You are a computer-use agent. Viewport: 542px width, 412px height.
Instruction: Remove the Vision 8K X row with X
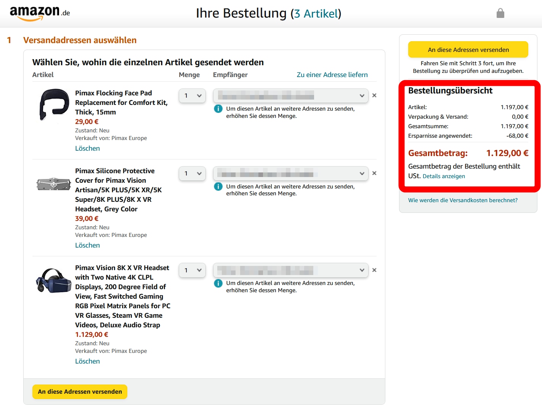pyautogui.click(x=374, y=270)
